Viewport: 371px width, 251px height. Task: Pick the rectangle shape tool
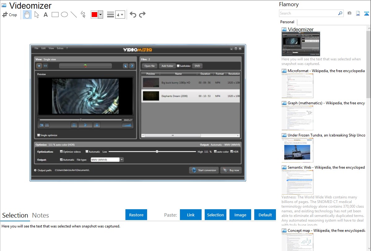click(55, 15)
